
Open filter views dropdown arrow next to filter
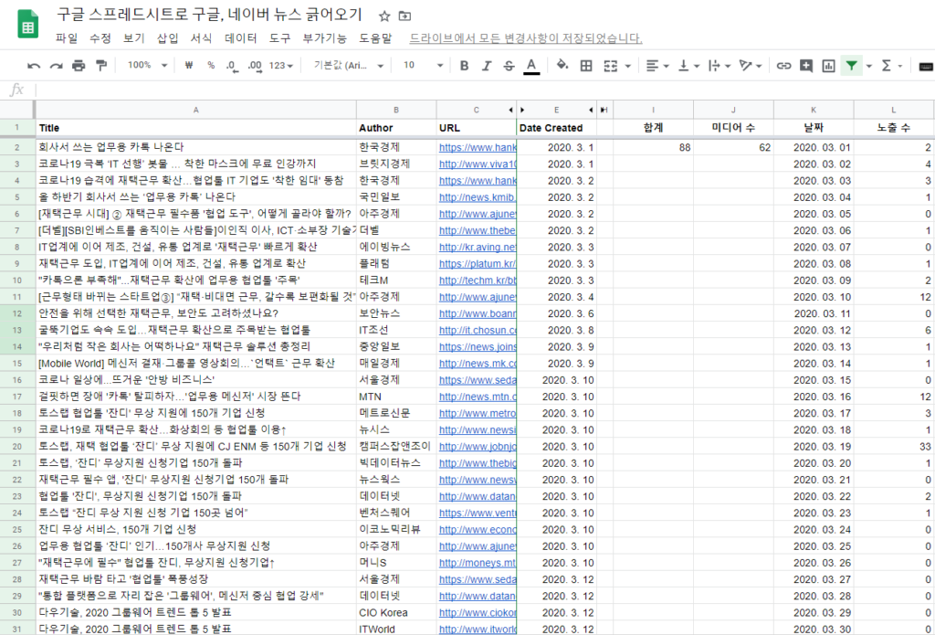tap(869, 67)
